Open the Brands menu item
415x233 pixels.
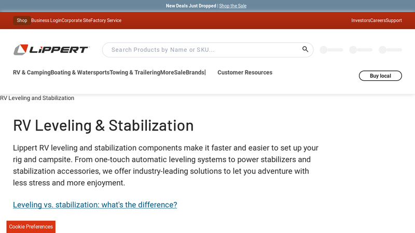(x=195, y=72)
